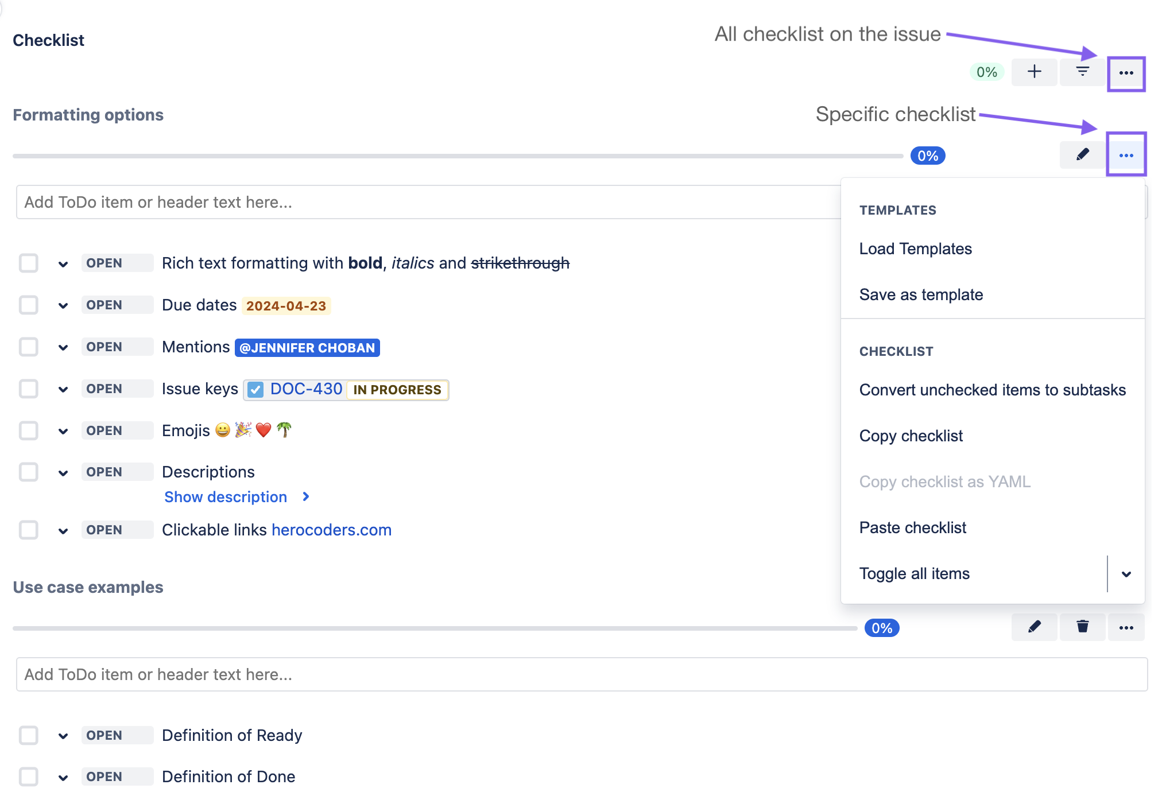Image resolution: width=1162 pixels, height=800 pixels.
Task: Open the filter icon in Checklist header
Action: click(x=1082, y=72)
